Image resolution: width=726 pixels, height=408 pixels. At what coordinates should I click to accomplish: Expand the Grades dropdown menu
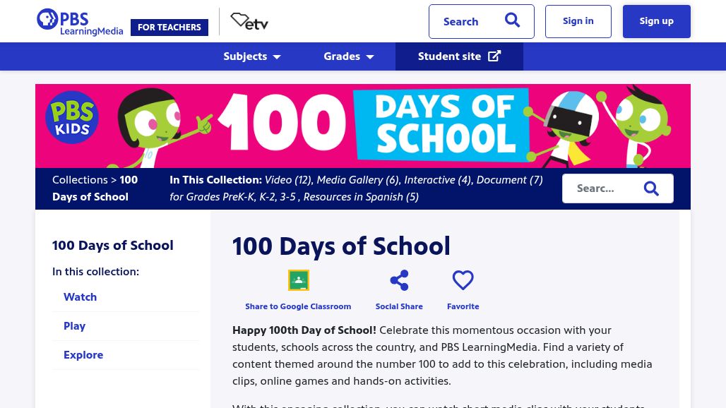pos(349,56)
